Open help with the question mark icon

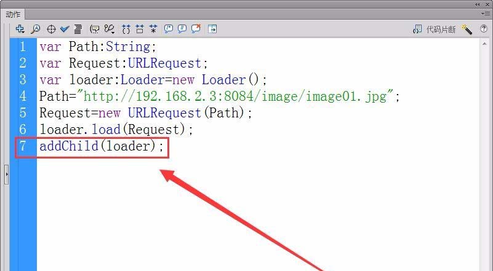click(x=484, y=29)
